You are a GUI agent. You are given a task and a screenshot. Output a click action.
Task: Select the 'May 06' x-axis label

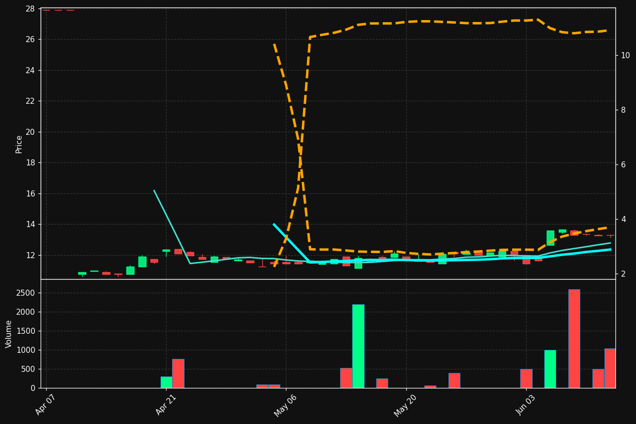(285, 405)
